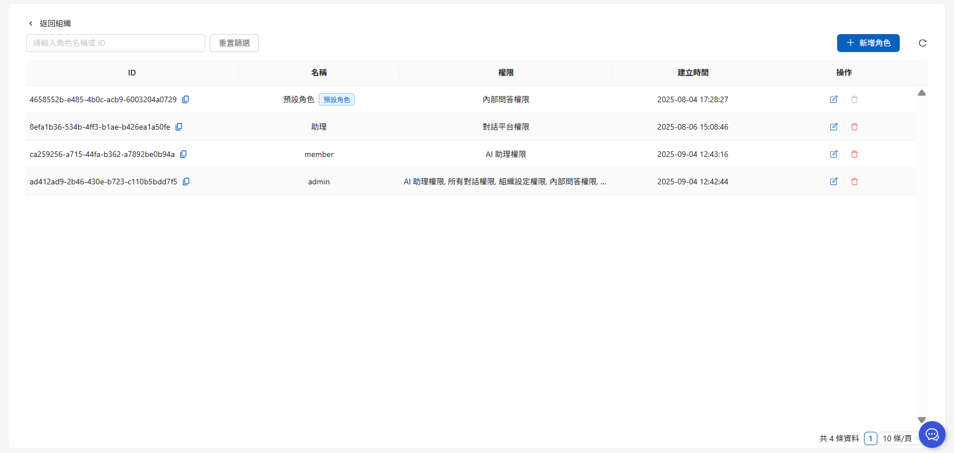Edit the 助理 role
This screenshot has height=453, width=954.
click(834, 127)
